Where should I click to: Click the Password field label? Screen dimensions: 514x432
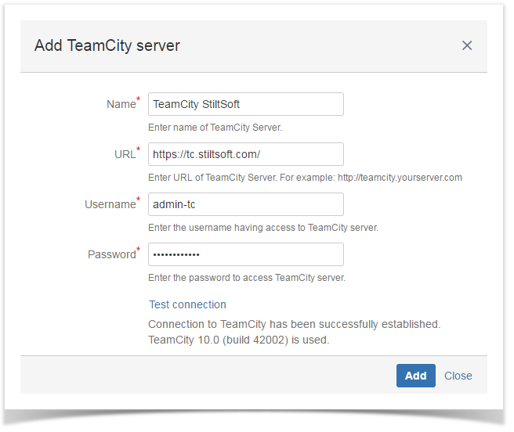pos(111,255)
